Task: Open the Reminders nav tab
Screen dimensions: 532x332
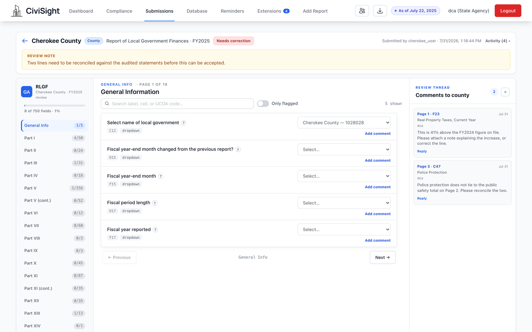Action: pyautogui.click(x=232, y=11)
